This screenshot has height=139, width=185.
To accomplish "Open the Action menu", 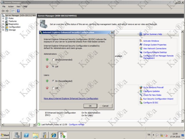I will coord(11,6).
